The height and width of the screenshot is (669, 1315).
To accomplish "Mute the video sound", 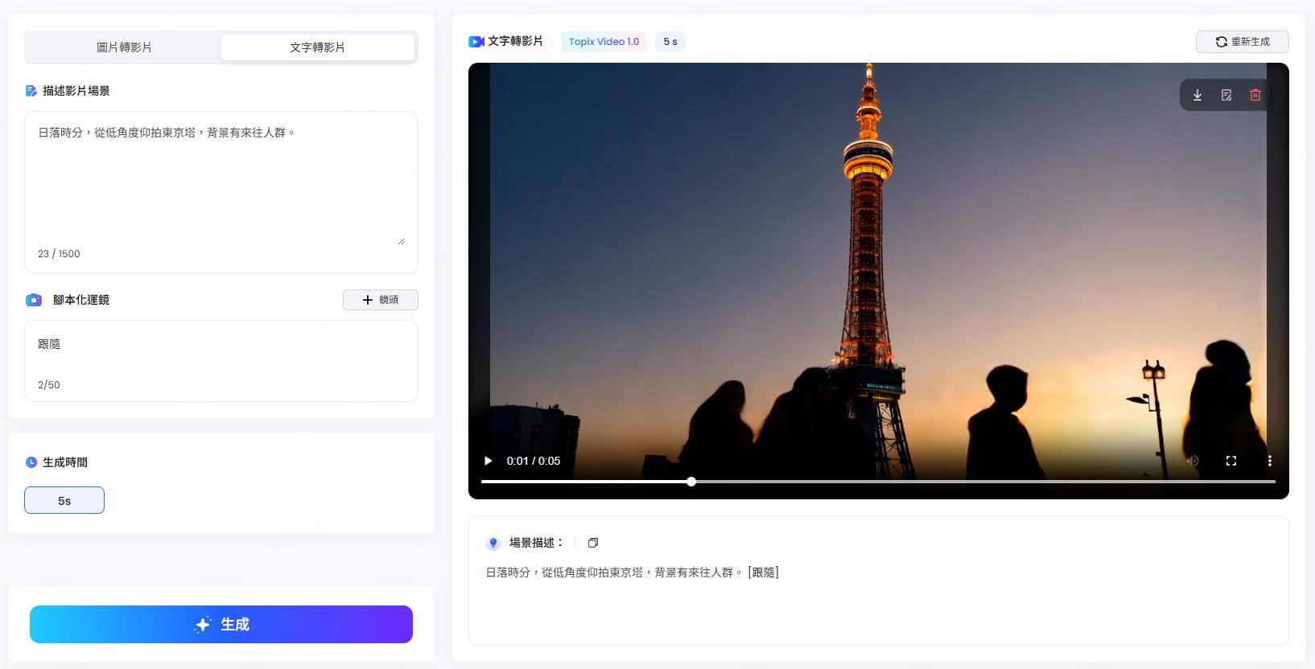I will pyautogui.click(x=1193, y=461).
